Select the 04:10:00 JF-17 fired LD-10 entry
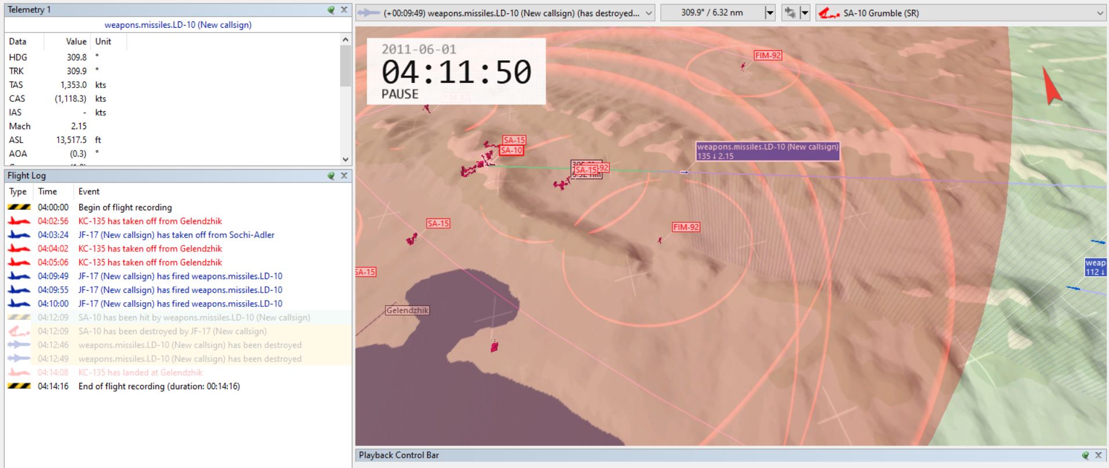This screenshot has width=1109, height=468. (x=178, y=304)
